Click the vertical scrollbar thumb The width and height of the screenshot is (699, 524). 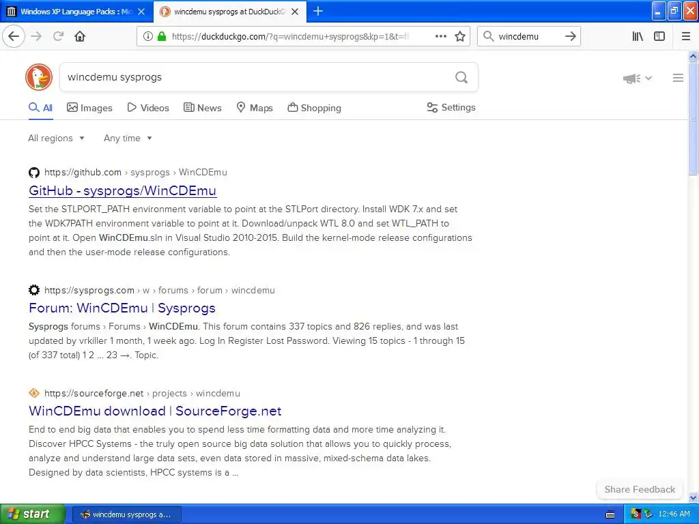(693, 119)
